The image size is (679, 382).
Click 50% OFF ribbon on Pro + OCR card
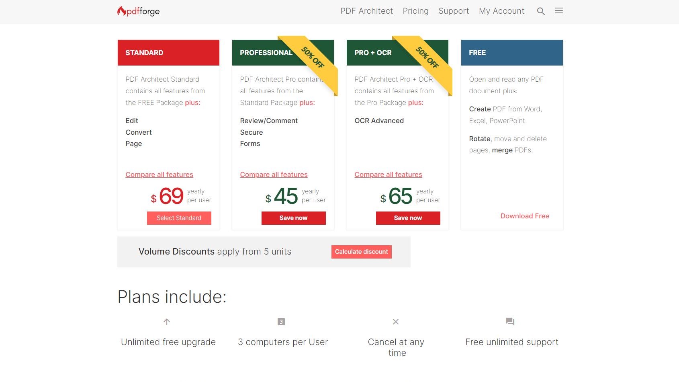click(x=427, y=58)
